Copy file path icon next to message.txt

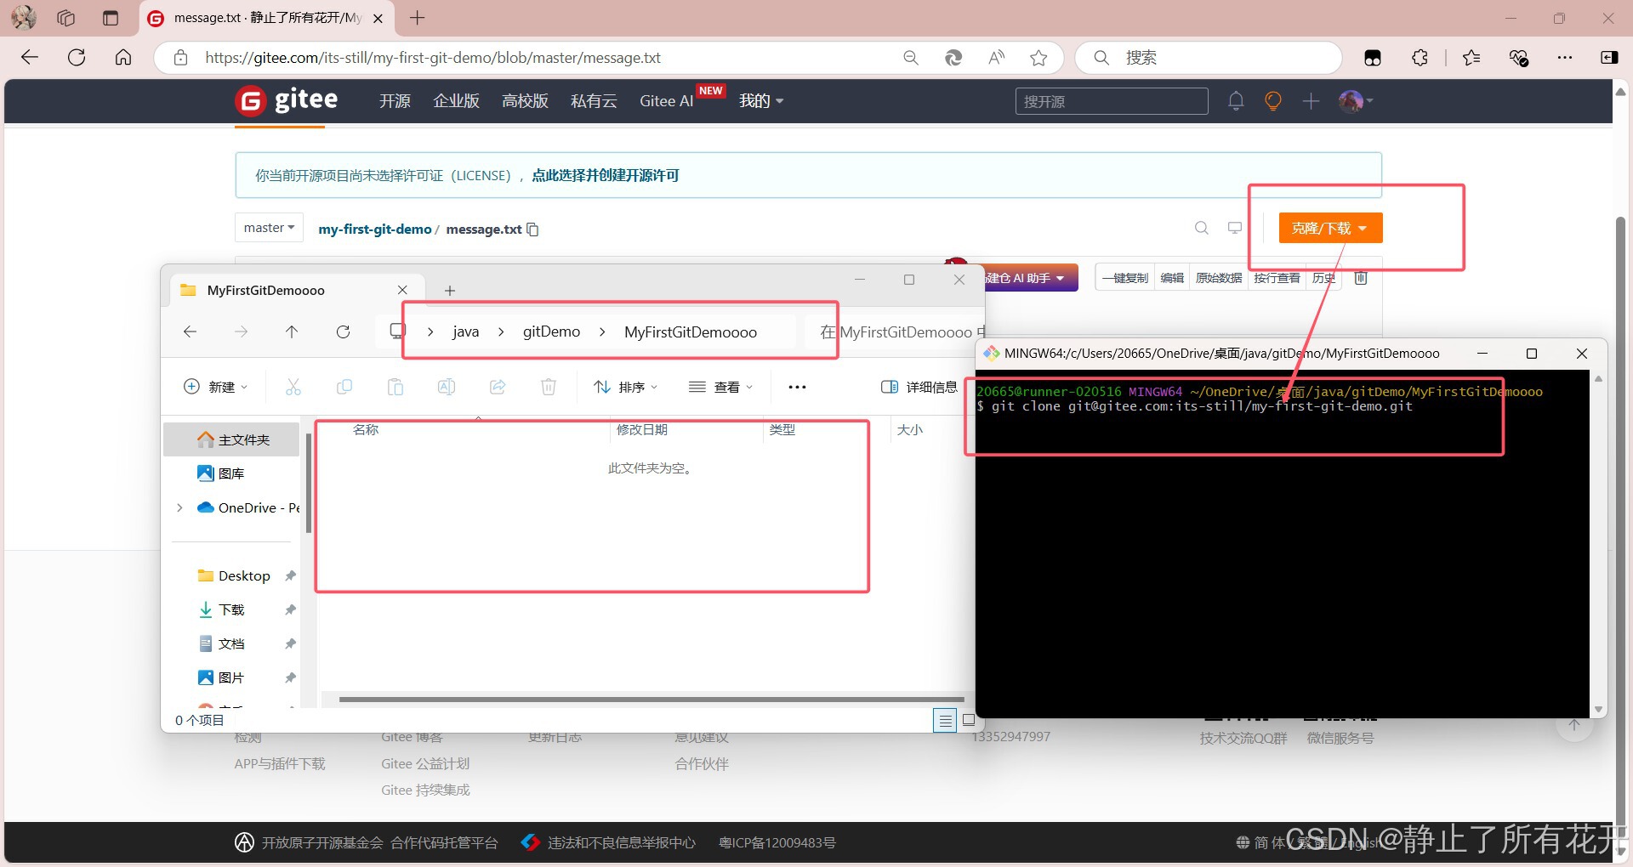click(532, 229)
